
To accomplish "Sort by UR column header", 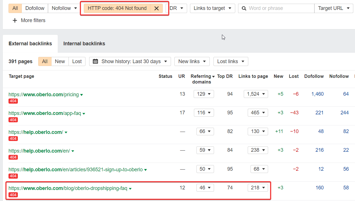I will pos(181,76).
